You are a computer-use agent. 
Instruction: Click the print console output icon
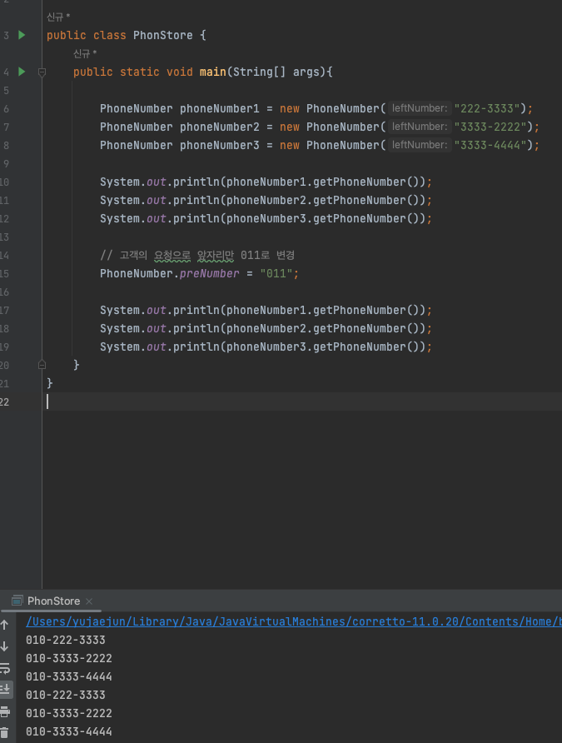click(5, 711)
